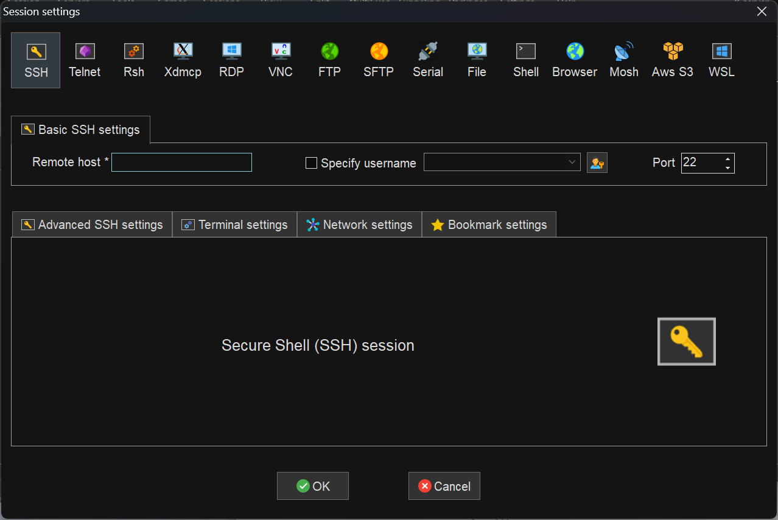Select the Telnet session type
778x520 pixels.
tap(85, 60)
